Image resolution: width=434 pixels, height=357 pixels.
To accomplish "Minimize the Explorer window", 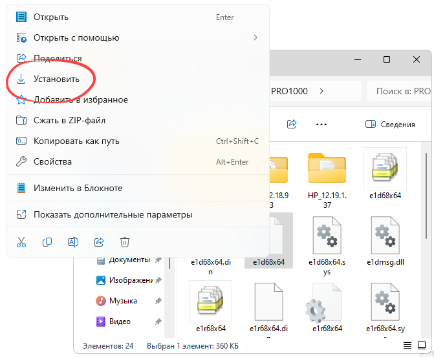I will click(x=358, y=59).
